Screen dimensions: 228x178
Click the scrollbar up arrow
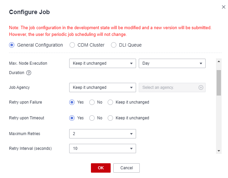click(219, 62)
